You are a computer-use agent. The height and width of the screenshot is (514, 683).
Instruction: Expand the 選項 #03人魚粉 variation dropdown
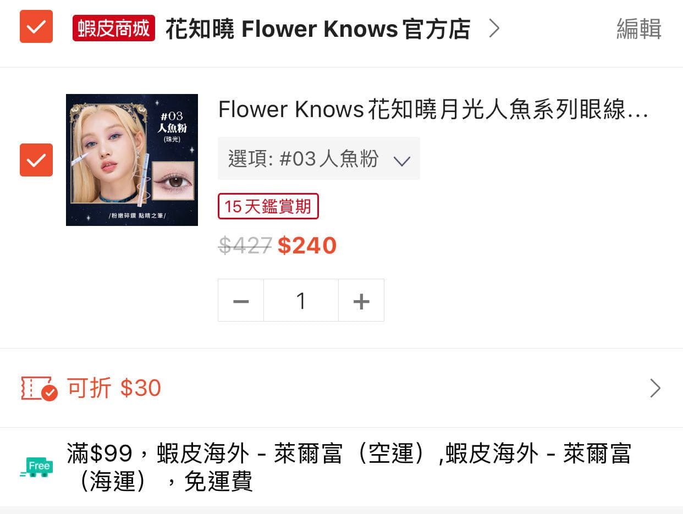319,158
